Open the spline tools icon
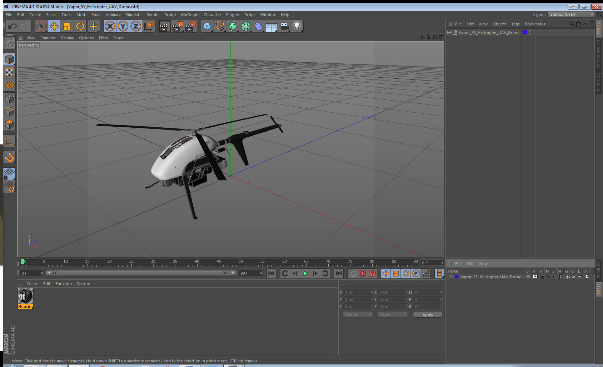The width and height of the screenshot is (603, 367). 220,26
